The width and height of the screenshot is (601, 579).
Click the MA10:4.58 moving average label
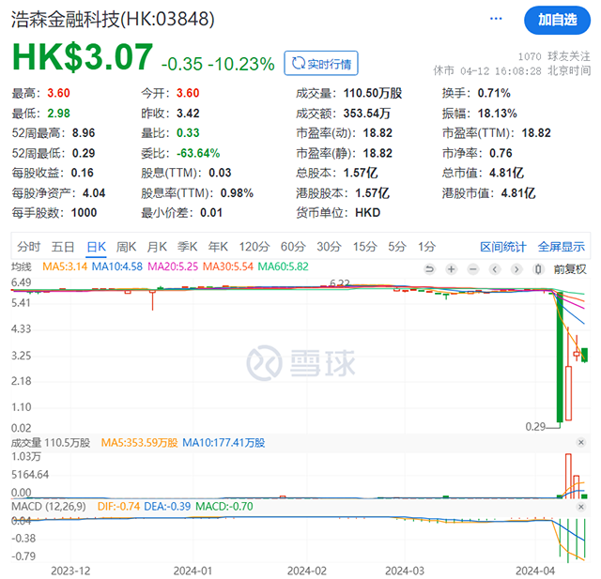(116, 267)
